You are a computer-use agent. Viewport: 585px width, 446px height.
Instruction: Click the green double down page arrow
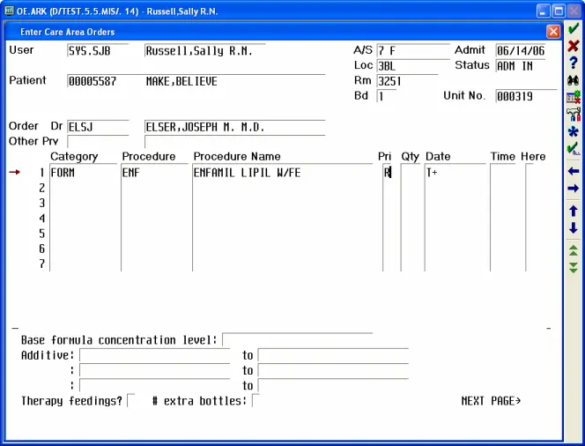click(x=574, y=267)
